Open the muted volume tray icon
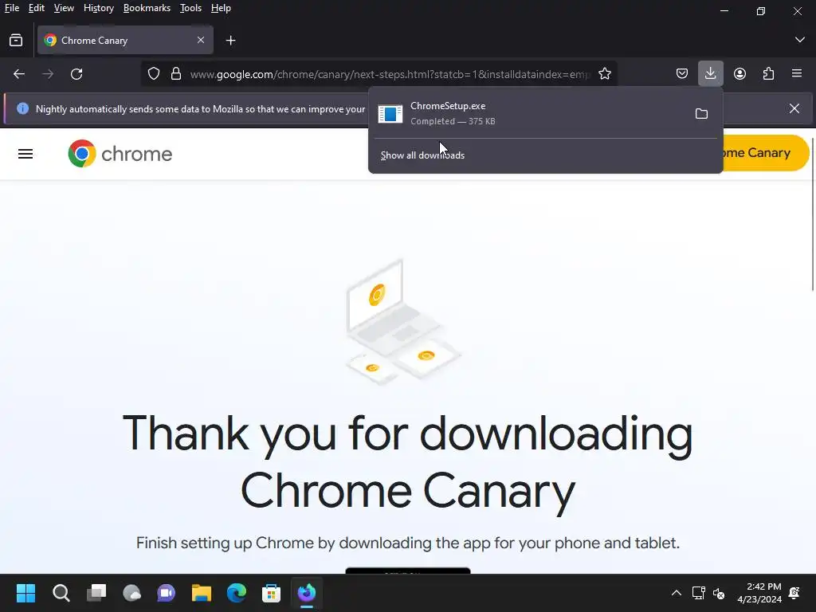816x612 pixels. (719, 593)
